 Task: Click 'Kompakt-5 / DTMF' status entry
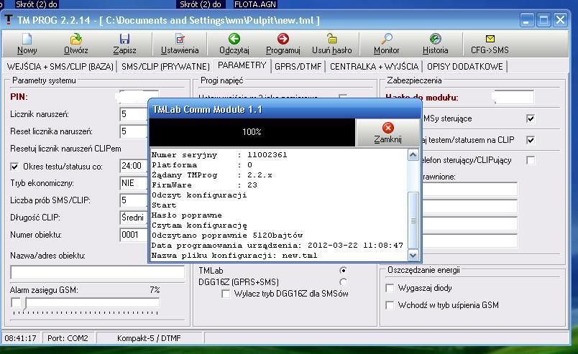[149, 338]
